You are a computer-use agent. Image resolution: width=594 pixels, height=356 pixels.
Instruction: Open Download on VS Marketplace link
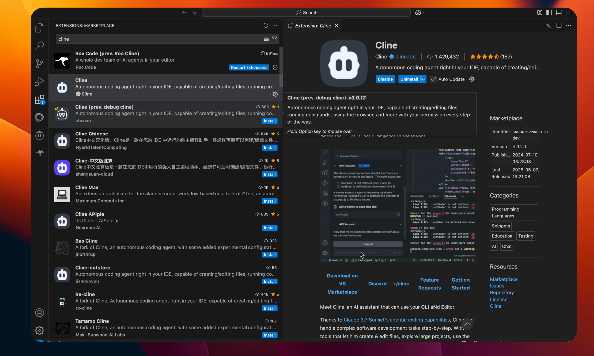click(342, 284)
